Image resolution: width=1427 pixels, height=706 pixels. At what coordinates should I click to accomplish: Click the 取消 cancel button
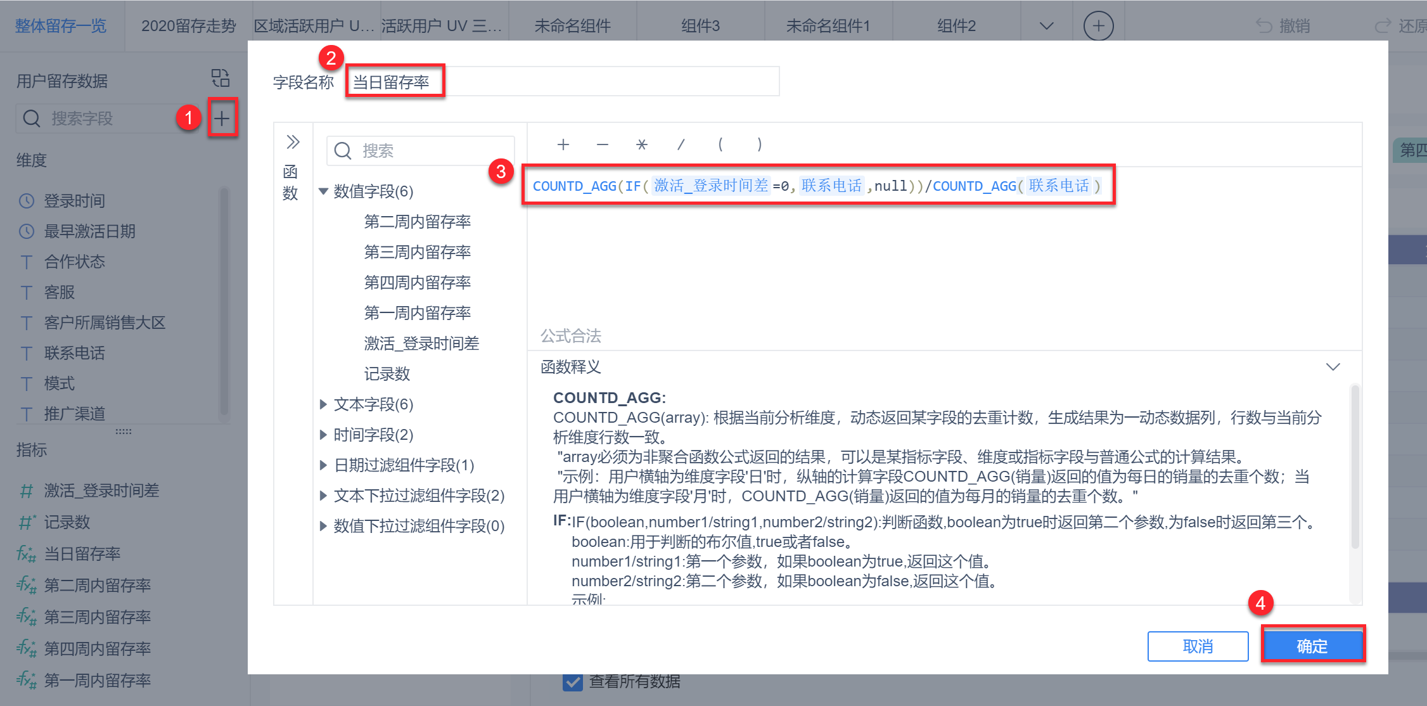[x=1198, y=646]
